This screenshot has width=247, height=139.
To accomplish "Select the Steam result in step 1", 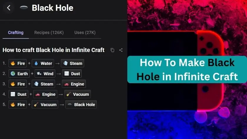I will (72, 63).
